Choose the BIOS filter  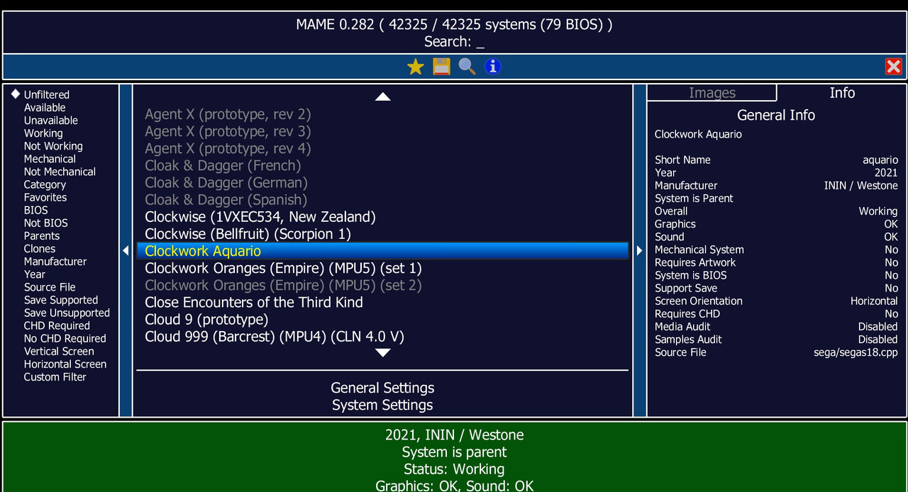pos(36,210)
